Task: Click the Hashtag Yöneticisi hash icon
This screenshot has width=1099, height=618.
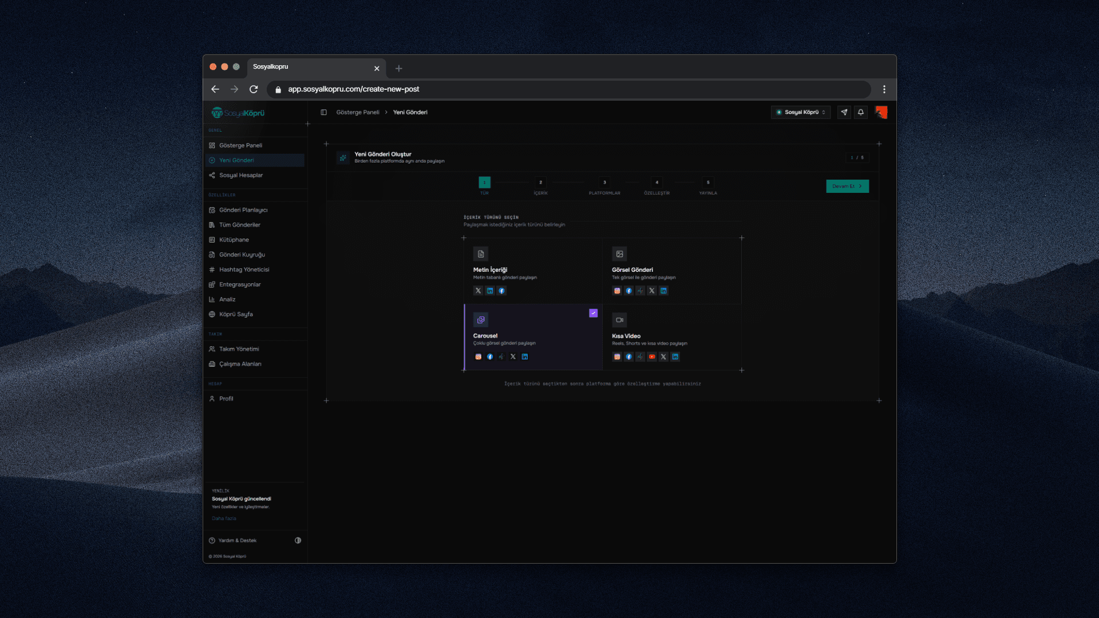Action: click(x=212, y=270)
